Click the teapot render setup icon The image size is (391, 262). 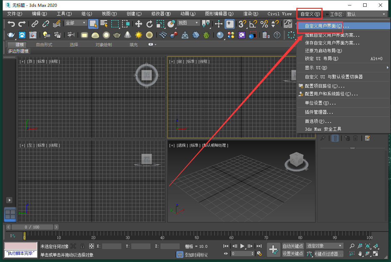11,35
